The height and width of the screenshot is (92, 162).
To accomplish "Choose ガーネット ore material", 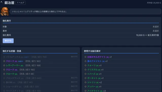I will click(x=86, y=78).
